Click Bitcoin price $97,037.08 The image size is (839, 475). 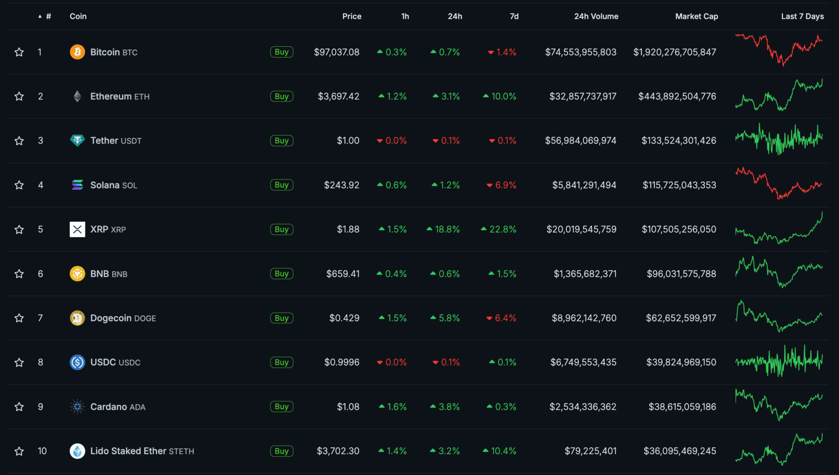(337, 52)
